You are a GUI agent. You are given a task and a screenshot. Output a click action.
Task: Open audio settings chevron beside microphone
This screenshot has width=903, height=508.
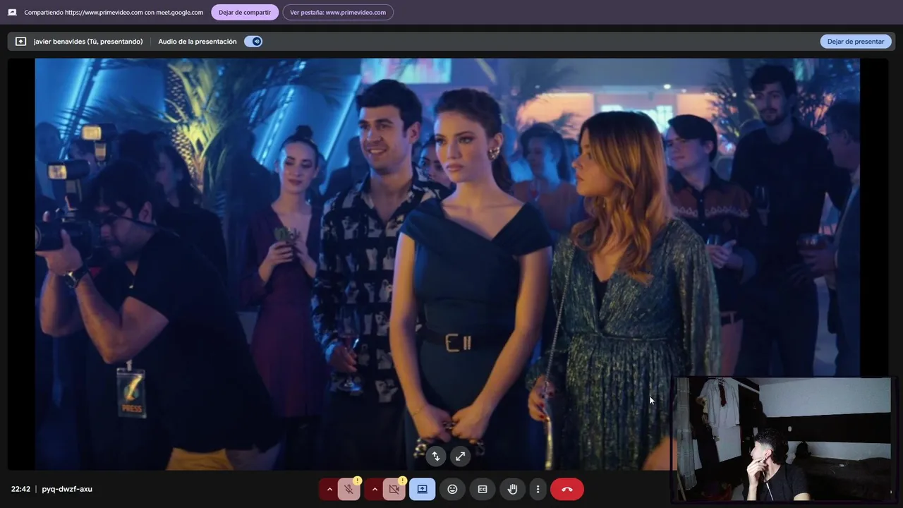click(x=329, y=489)
